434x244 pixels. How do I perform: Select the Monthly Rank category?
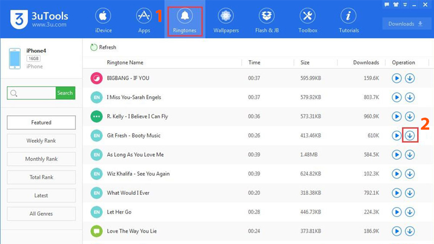pos(41,159)
